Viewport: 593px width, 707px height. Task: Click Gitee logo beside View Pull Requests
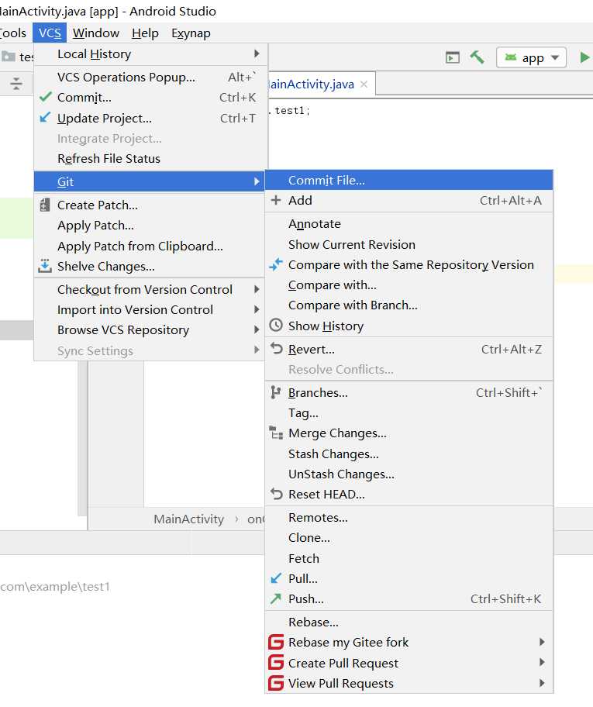(276, 683)
